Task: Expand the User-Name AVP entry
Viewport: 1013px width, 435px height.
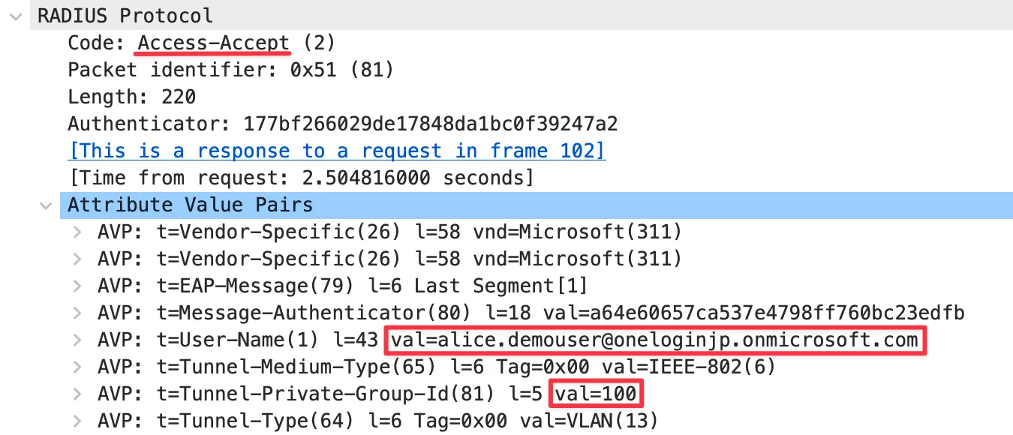Action: coord(77,340)
